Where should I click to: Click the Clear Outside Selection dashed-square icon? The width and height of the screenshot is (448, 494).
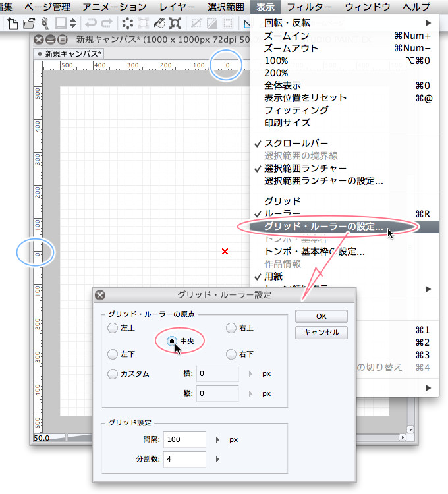144,23
